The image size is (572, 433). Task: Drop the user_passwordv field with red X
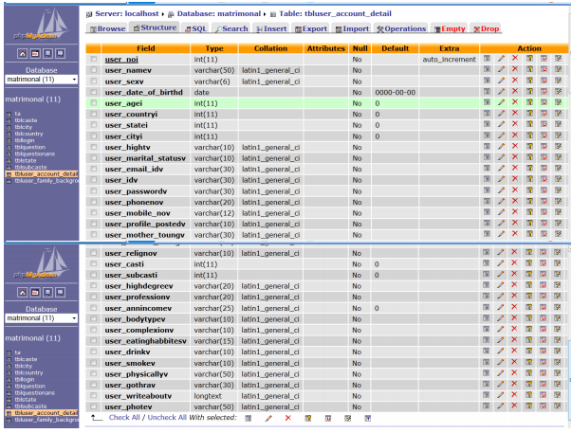(x=515, y=190)
